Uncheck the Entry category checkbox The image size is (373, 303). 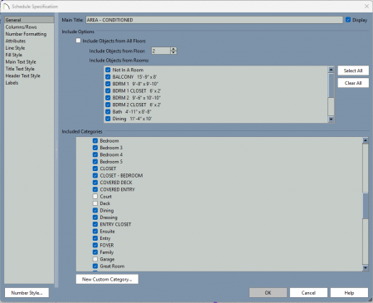tap(95, 238)
